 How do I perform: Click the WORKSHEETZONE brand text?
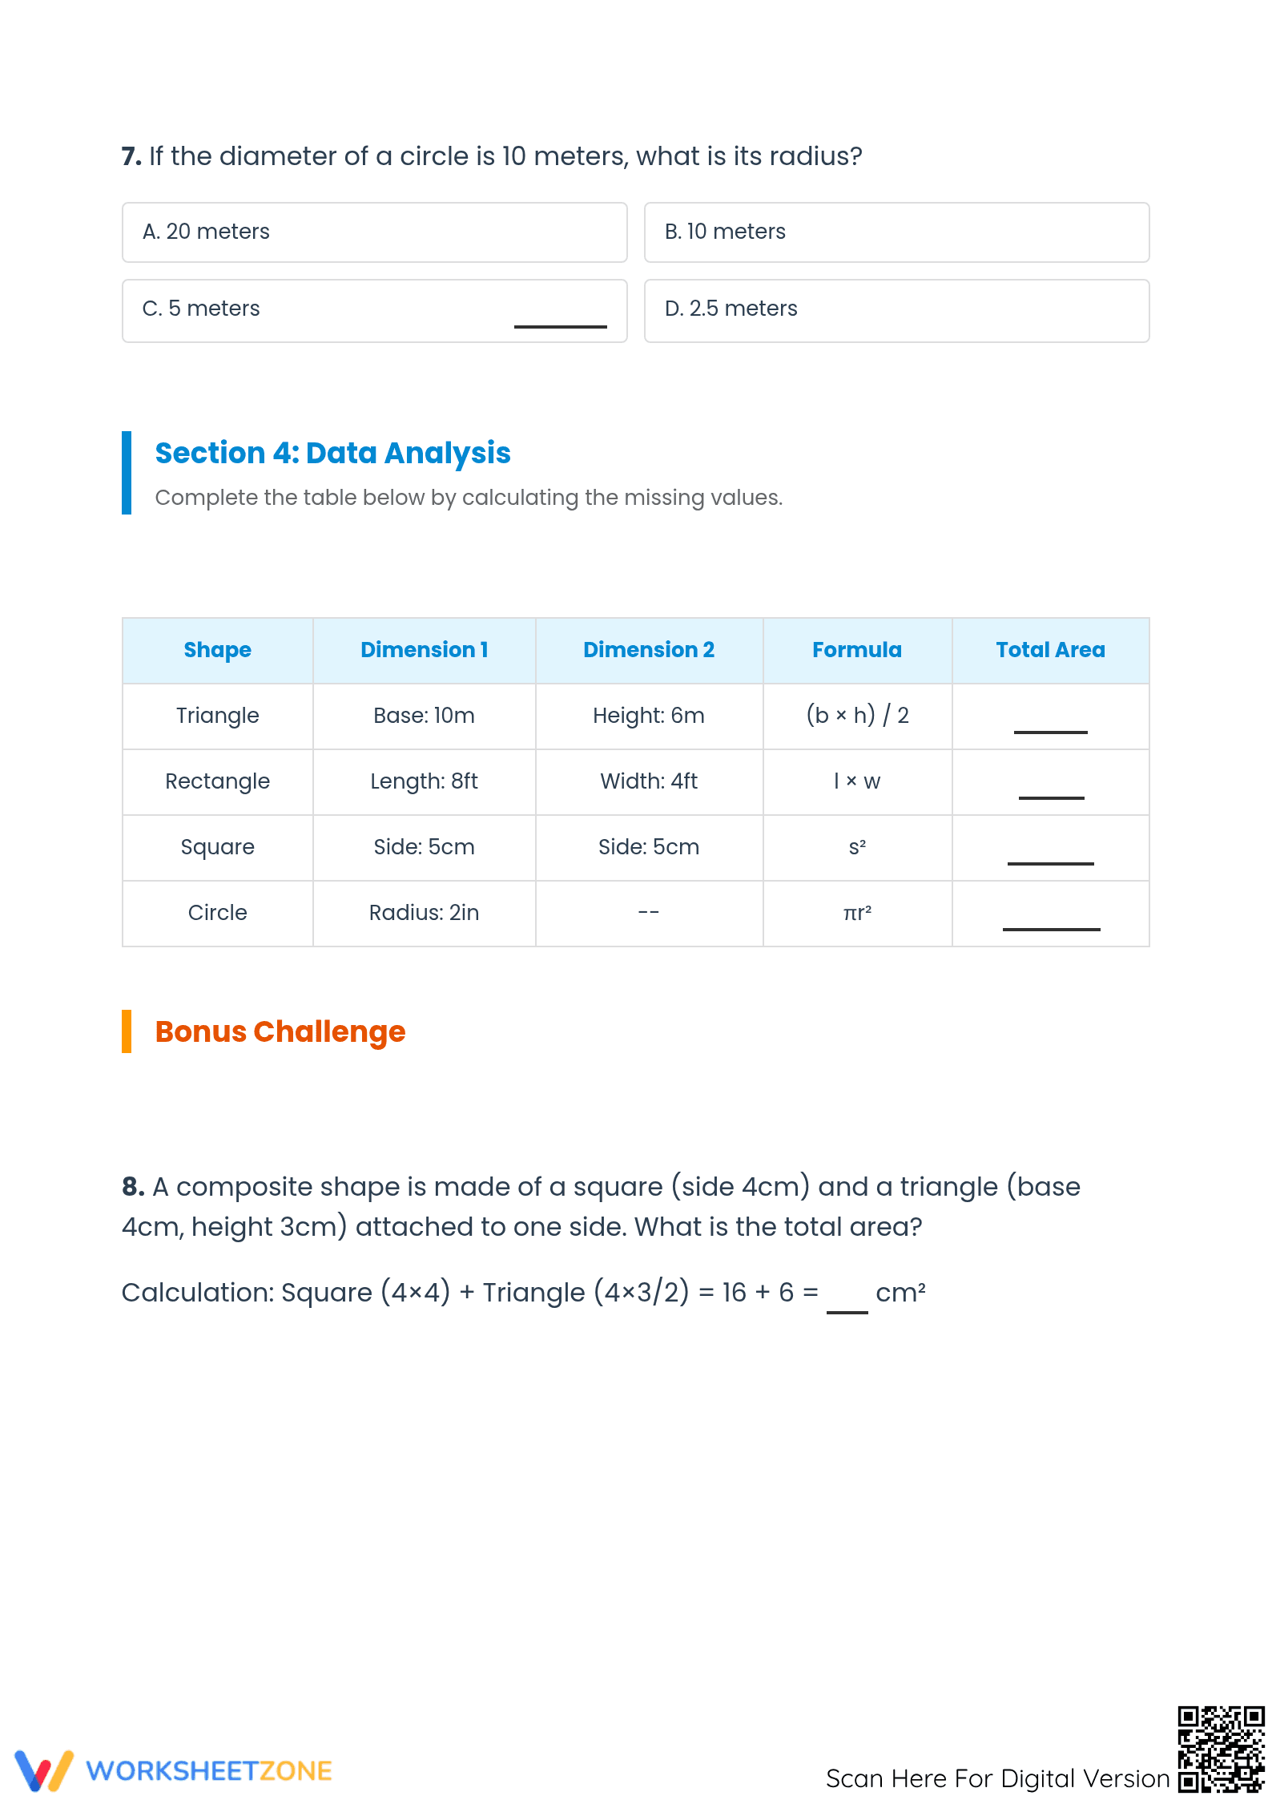coord(208,1771)
